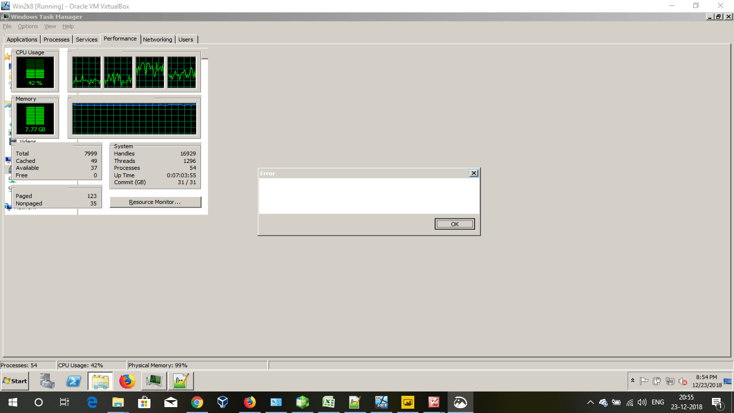
Task: Open Task Manager View menu
Action: (x=50, y=26)
